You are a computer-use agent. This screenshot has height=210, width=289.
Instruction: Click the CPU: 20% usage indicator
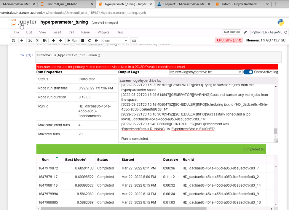click(x=229, y=40)
